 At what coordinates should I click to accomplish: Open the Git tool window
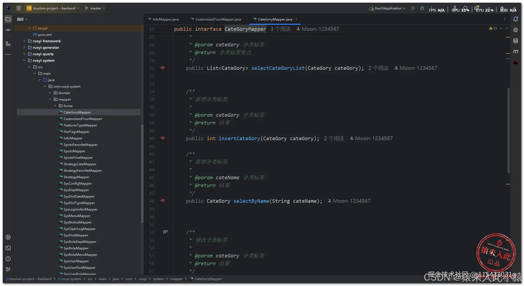tap(8, 269)
